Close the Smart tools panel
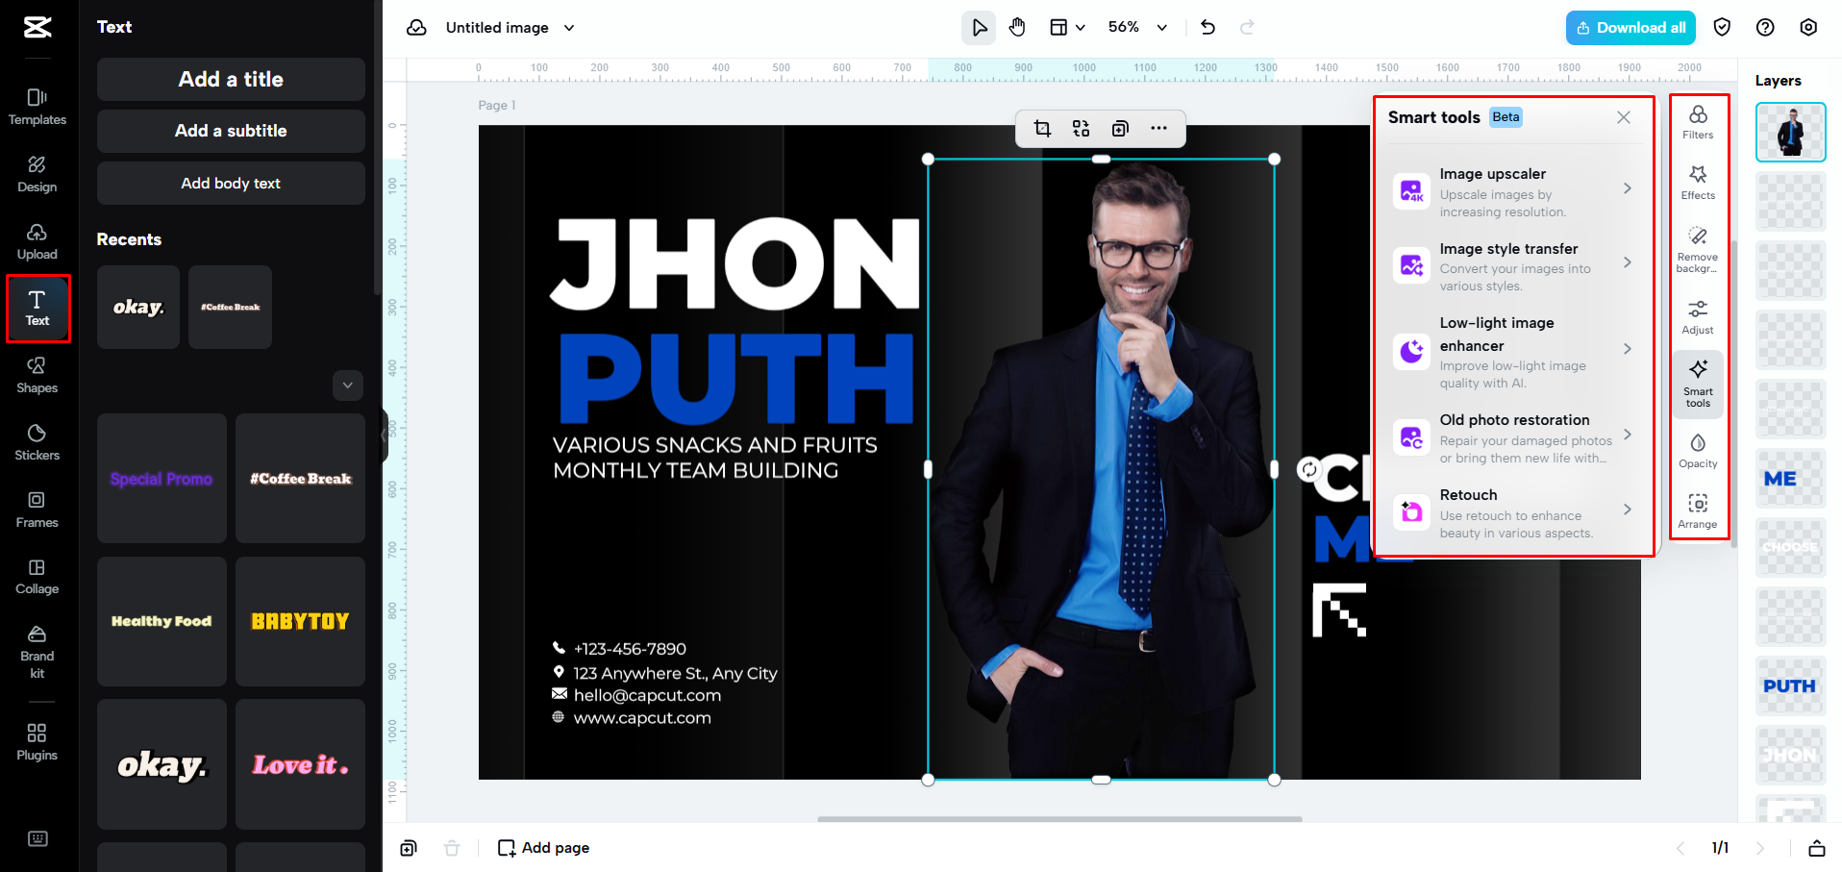The image size is (1842, 872). click(1623, 117)
